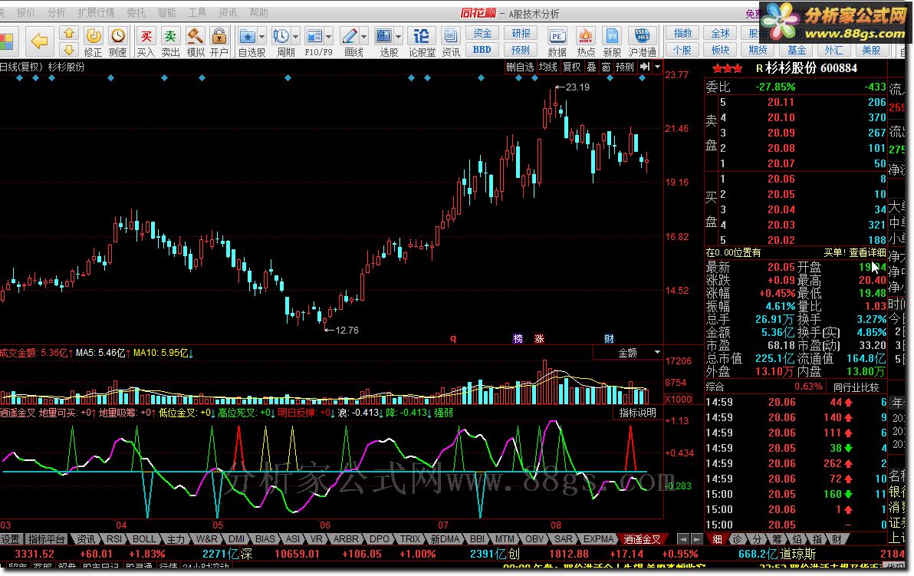
Task: Open the F10/F9 company info icon
Action: (314, 37)
